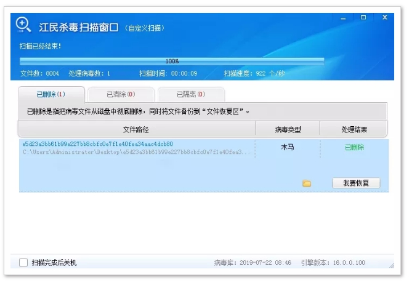Click the C:\Users\Administrator\Desktop file path text
Screen dimensions: 409x285
[x=136, y=152]
